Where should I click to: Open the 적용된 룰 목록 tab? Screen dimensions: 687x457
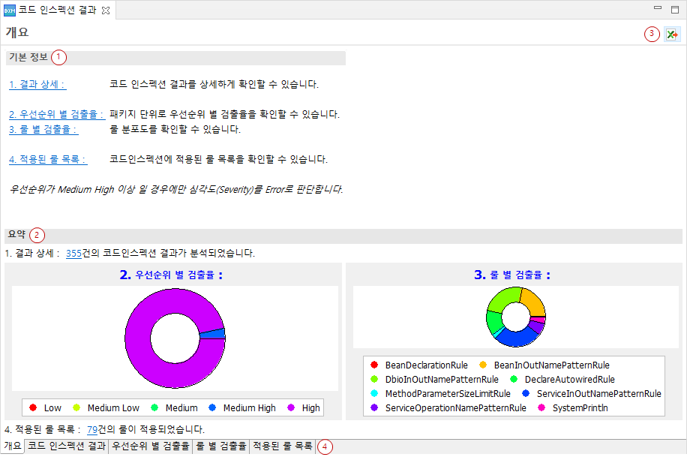[282, 446]
